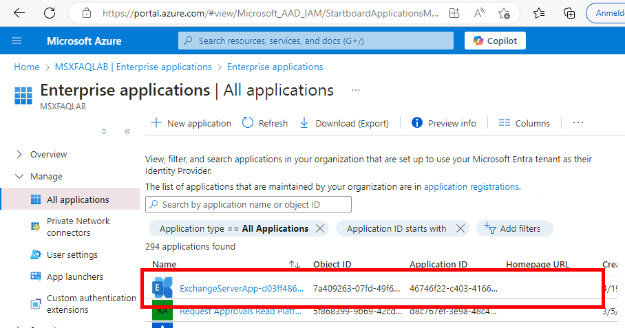View site information lock icon
Viewport: 625px width, 328px height.
click(87, 13)
